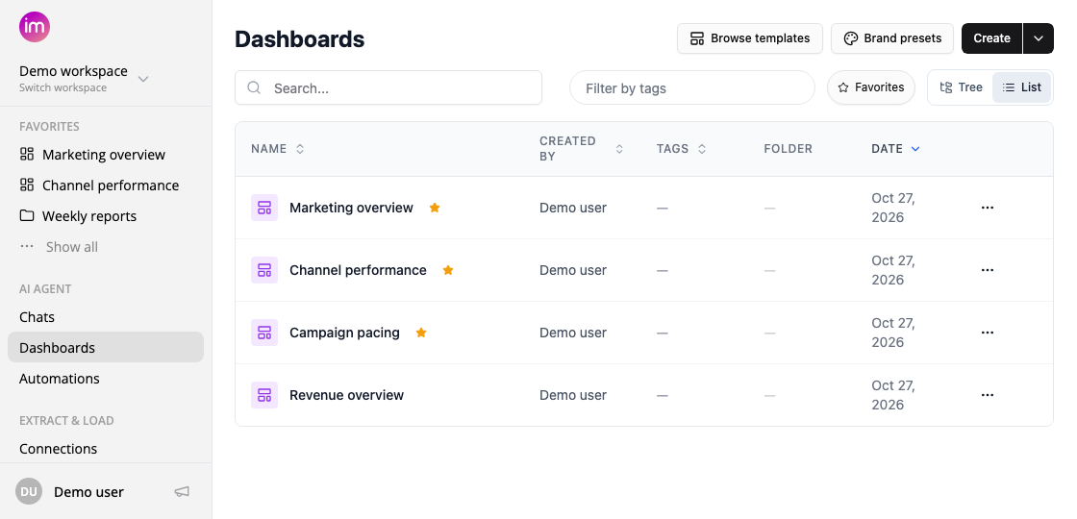Toggle star on Channel performance row
1077x519 pixels.
pos(448,270)
